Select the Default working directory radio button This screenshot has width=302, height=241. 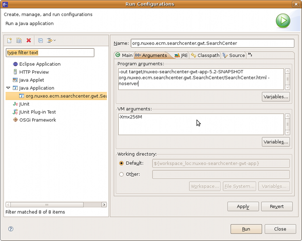121,163
